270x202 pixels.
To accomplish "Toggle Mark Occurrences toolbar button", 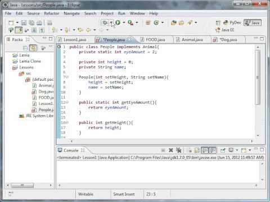I will [19, 30].
